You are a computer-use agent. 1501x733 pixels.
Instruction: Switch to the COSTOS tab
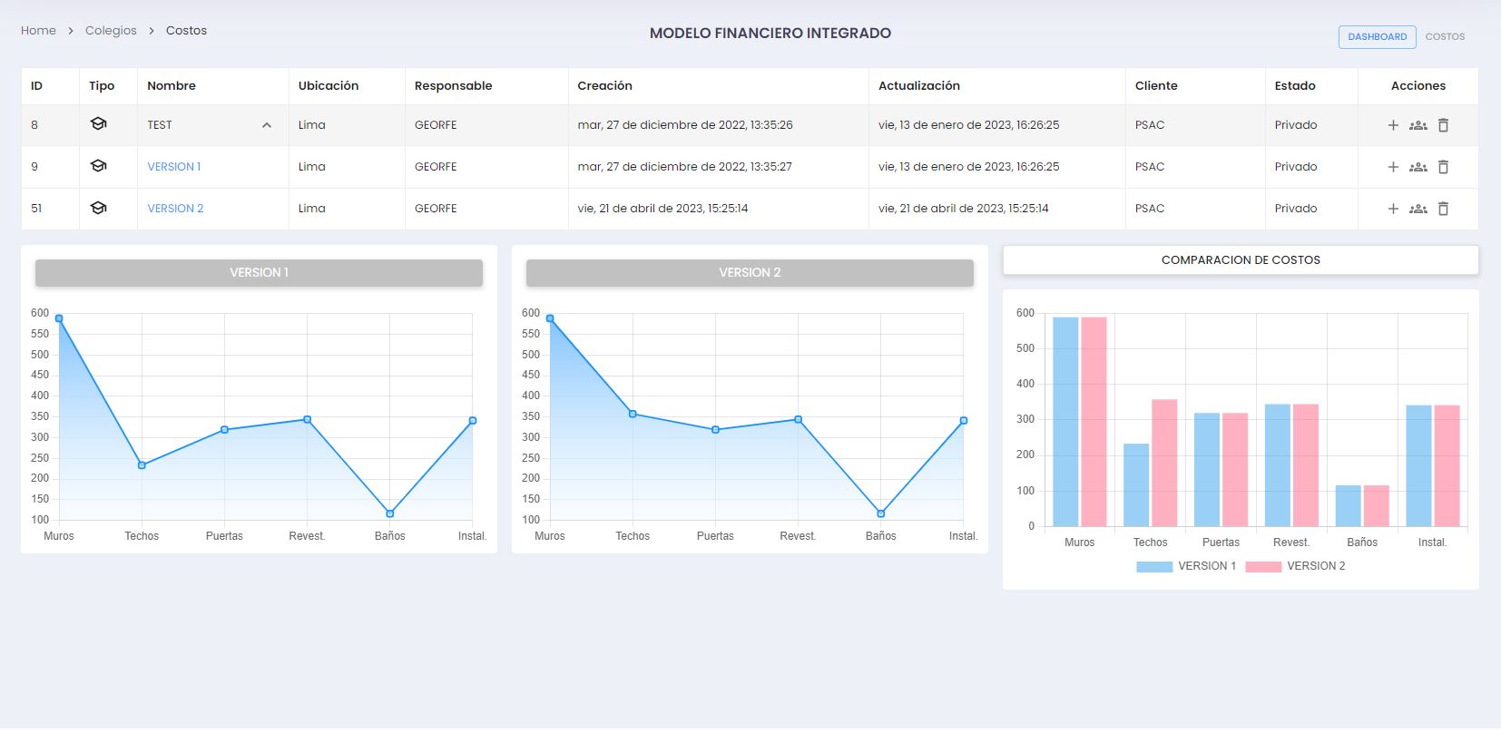(x=1445, y=37)
